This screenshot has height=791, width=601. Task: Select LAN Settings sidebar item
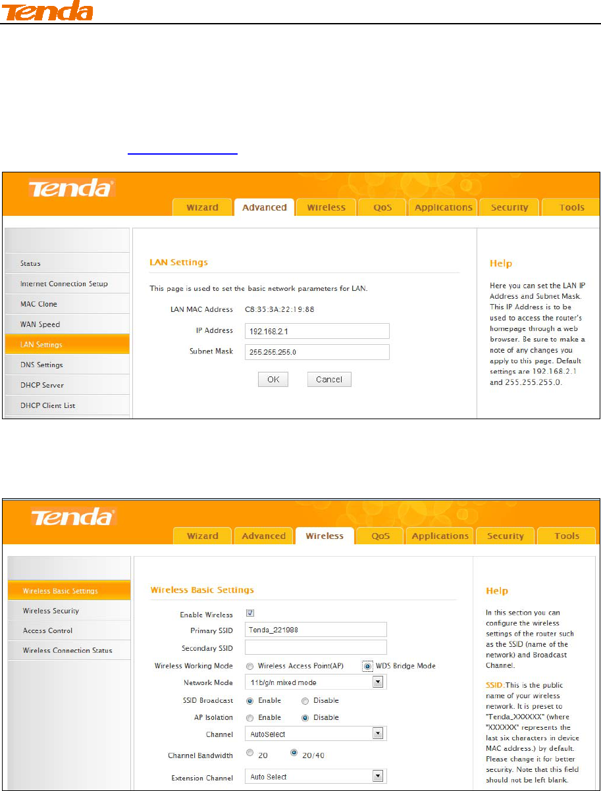66,344
